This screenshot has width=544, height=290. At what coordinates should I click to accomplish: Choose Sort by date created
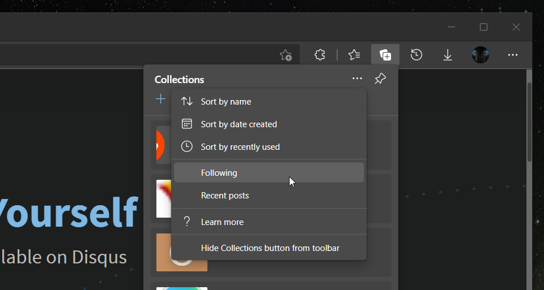click(239, 124)
